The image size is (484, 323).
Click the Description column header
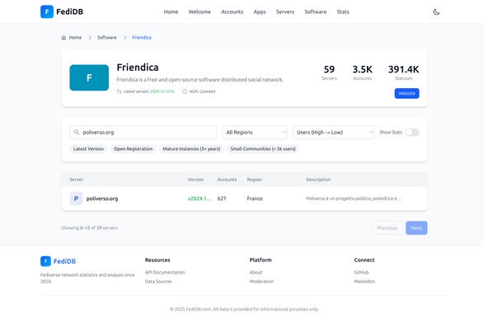[x=318, y=180]
